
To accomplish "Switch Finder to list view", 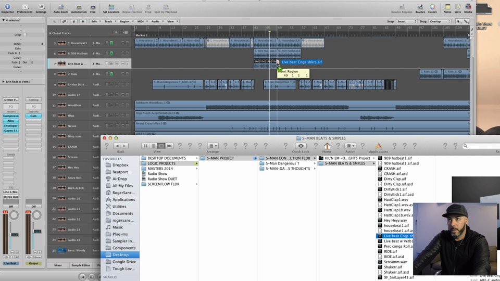I will (x=153, y=146).
